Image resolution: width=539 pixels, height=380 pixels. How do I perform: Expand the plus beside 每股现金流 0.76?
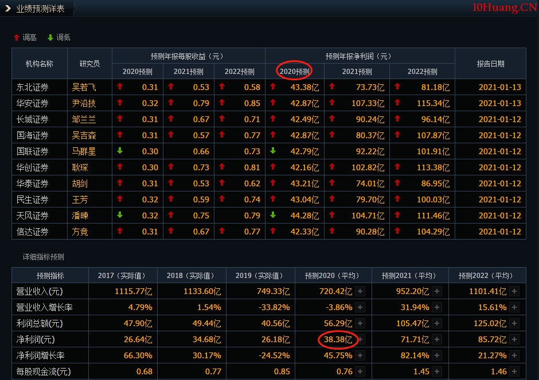click(360, 371)
